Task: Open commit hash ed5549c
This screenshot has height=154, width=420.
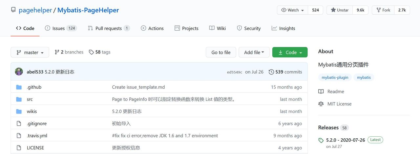Action: point(235,72)
